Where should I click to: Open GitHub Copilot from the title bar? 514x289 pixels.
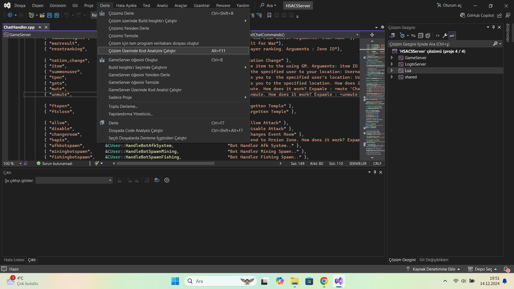pos(477,15)
